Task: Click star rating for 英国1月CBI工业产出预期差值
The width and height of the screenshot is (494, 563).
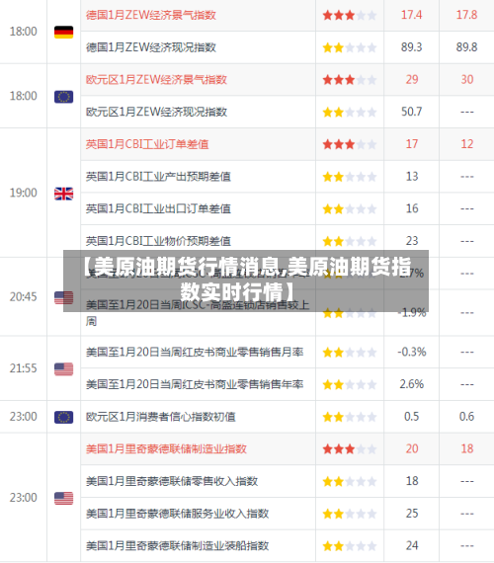Action: [x=349, y=177]
